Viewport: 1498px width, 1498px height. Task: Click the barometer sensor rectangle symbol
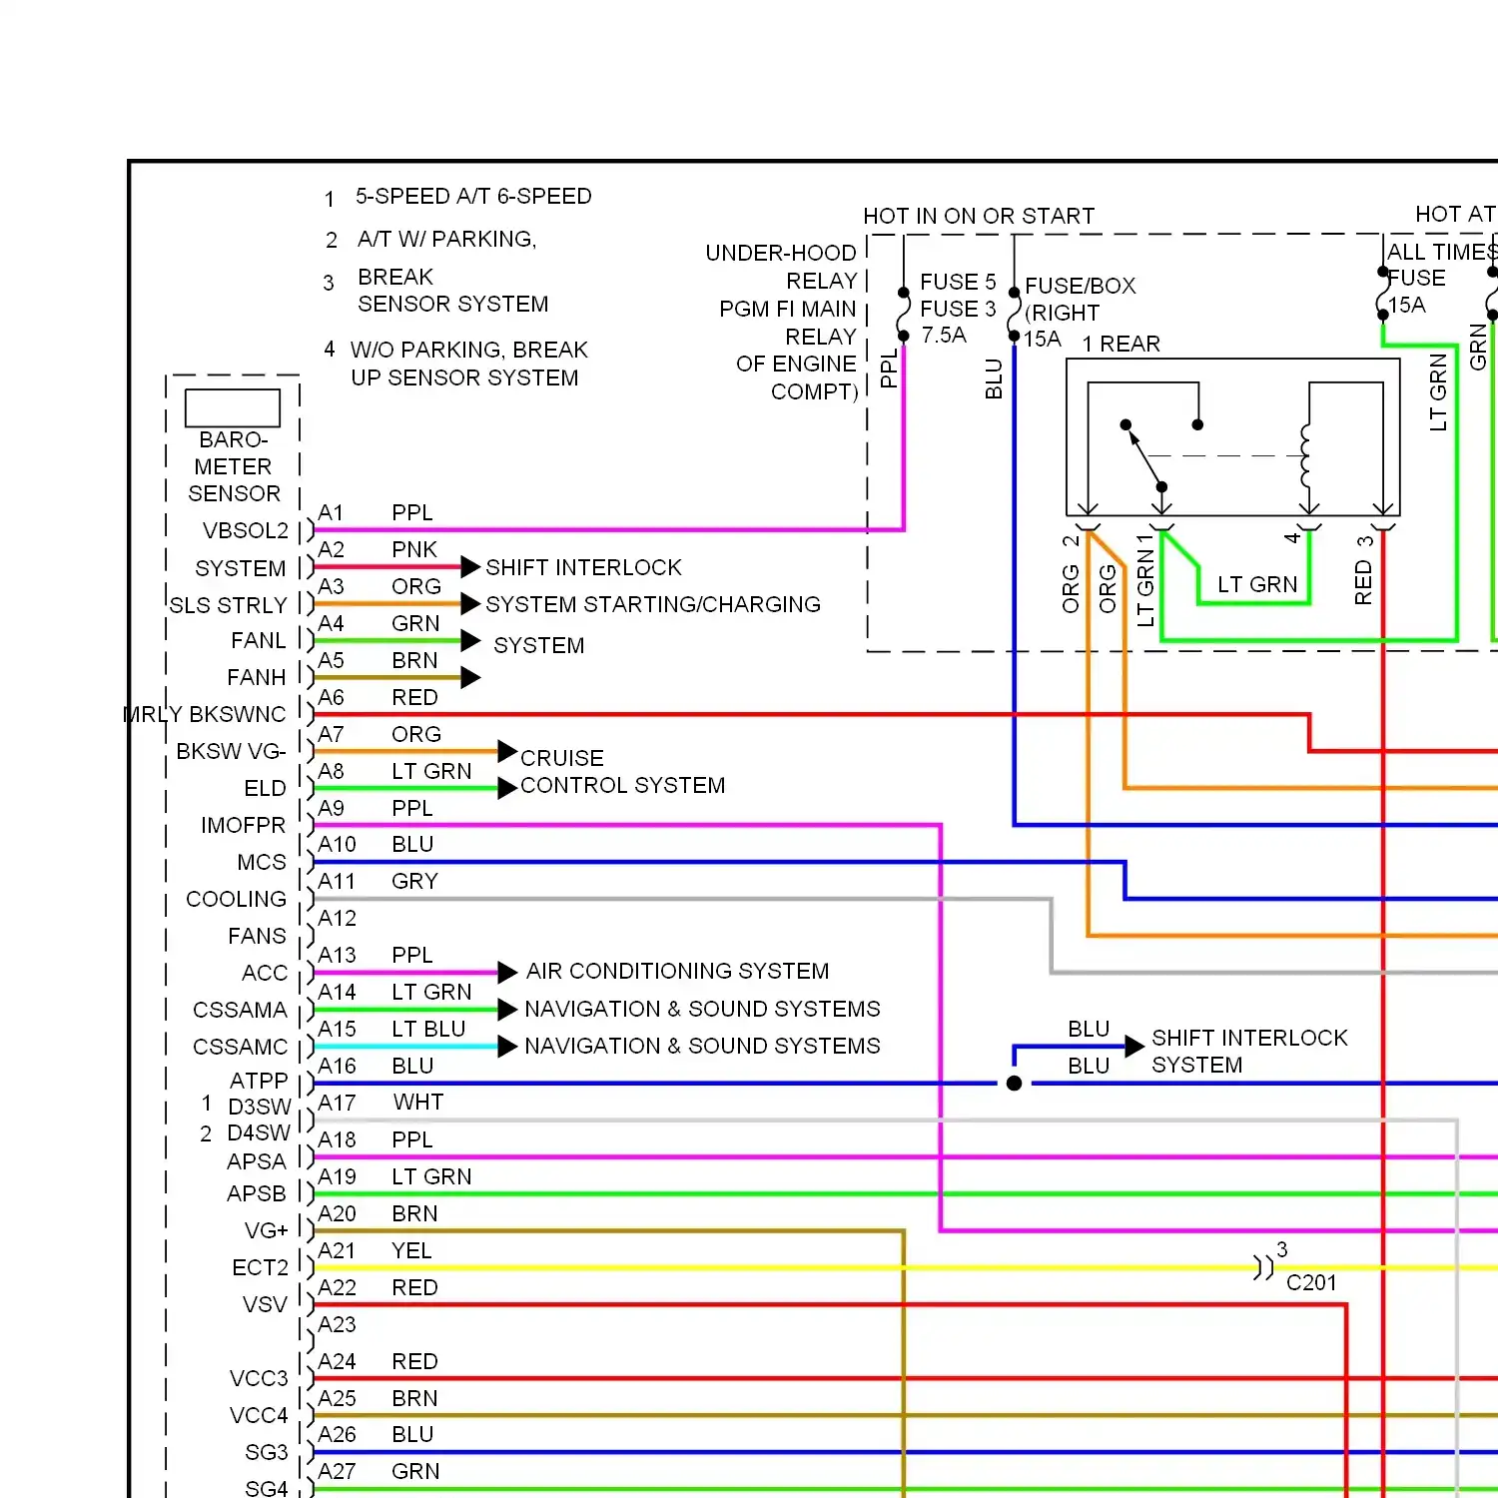(233, 407)
